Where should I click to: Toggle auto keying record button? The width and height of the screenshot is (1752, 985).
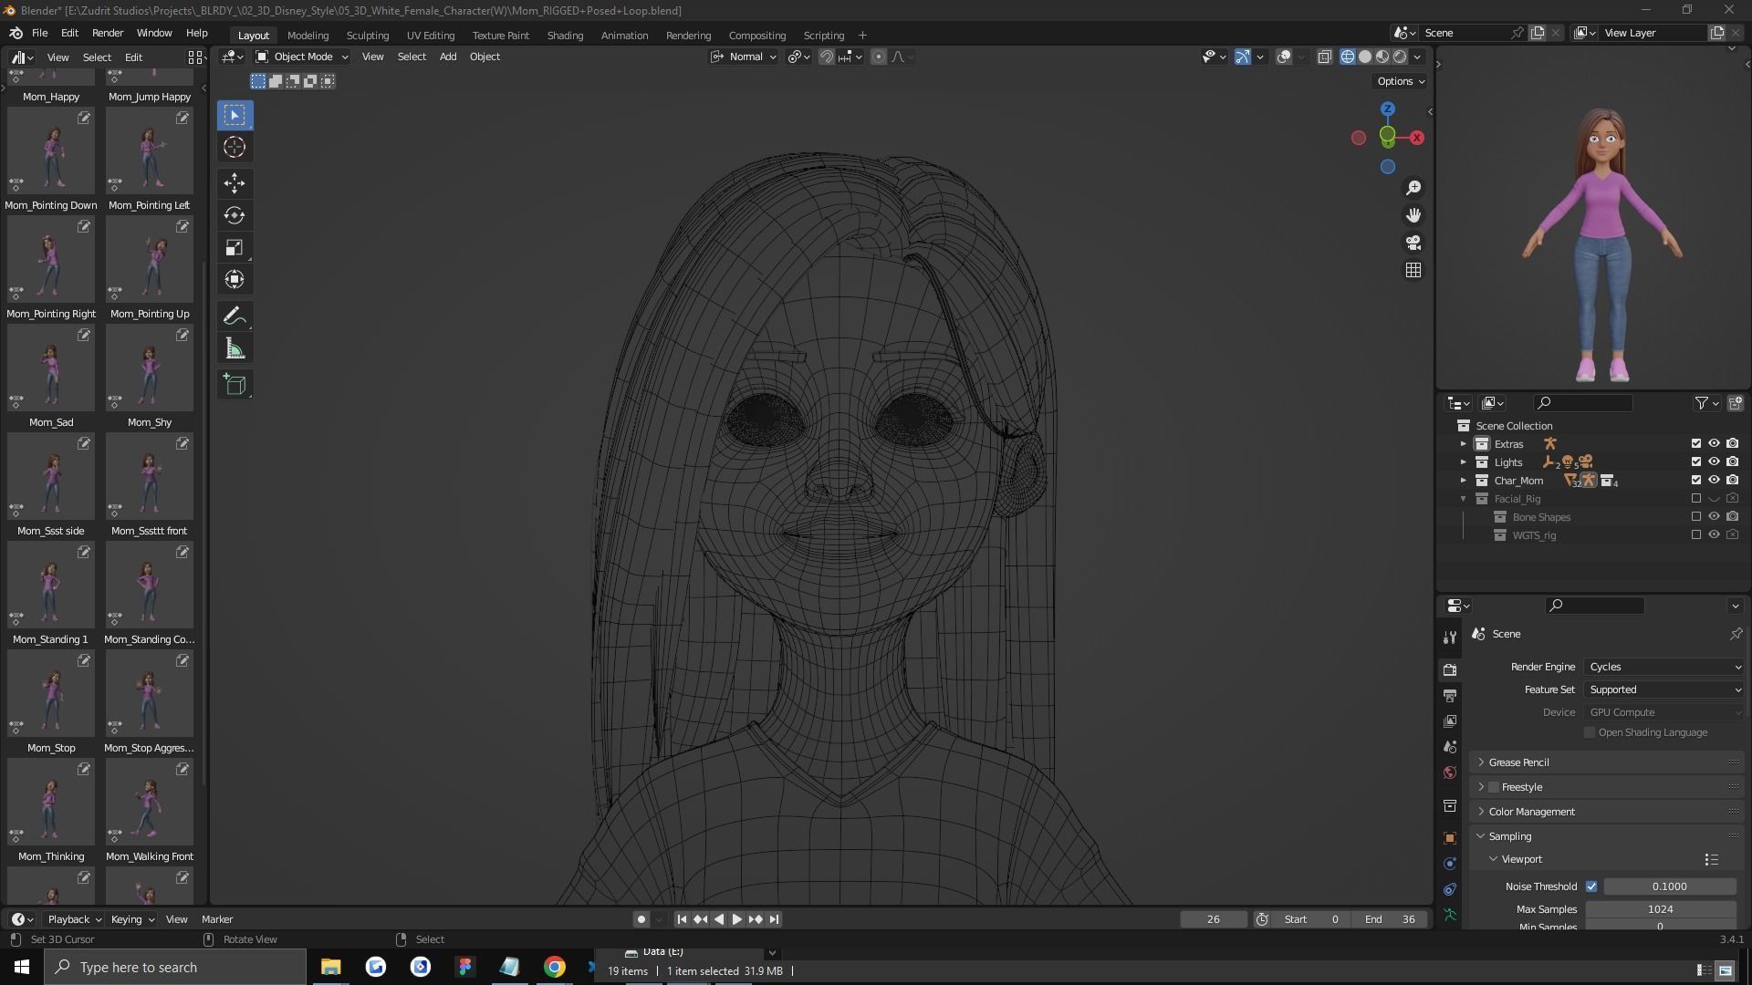641,919
